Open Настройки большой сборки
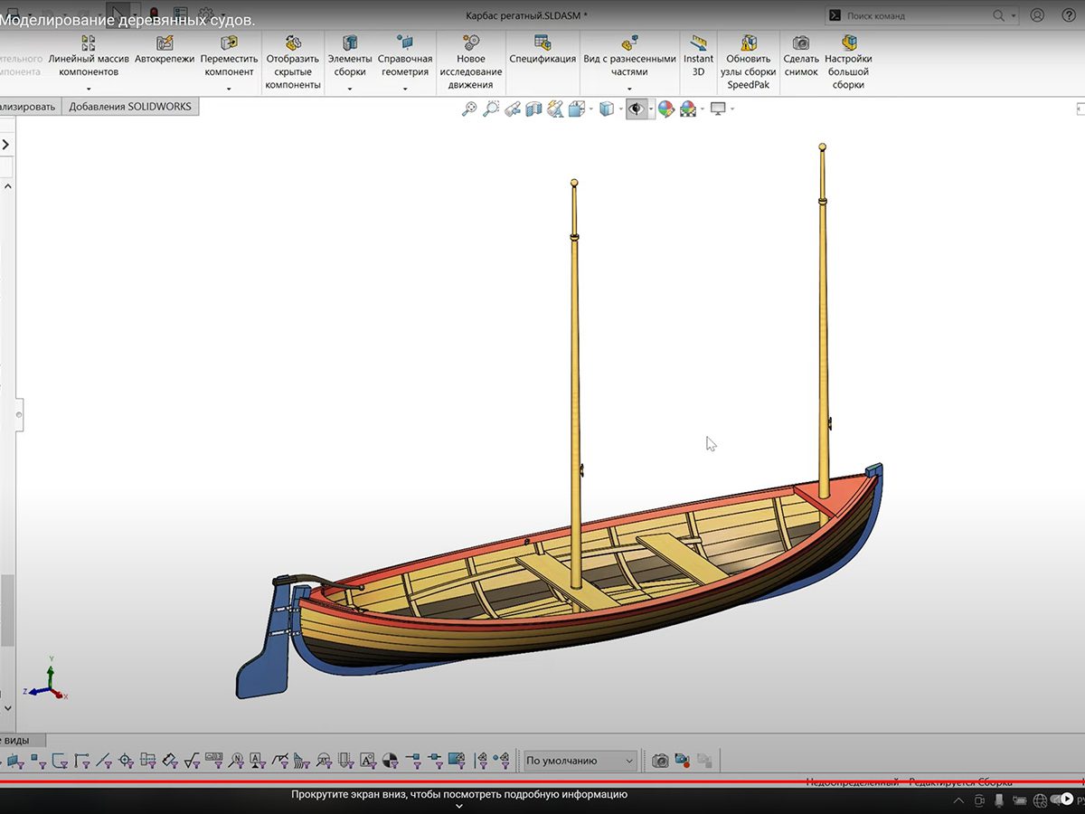The image size is (1085, 814). pos(848,62)
